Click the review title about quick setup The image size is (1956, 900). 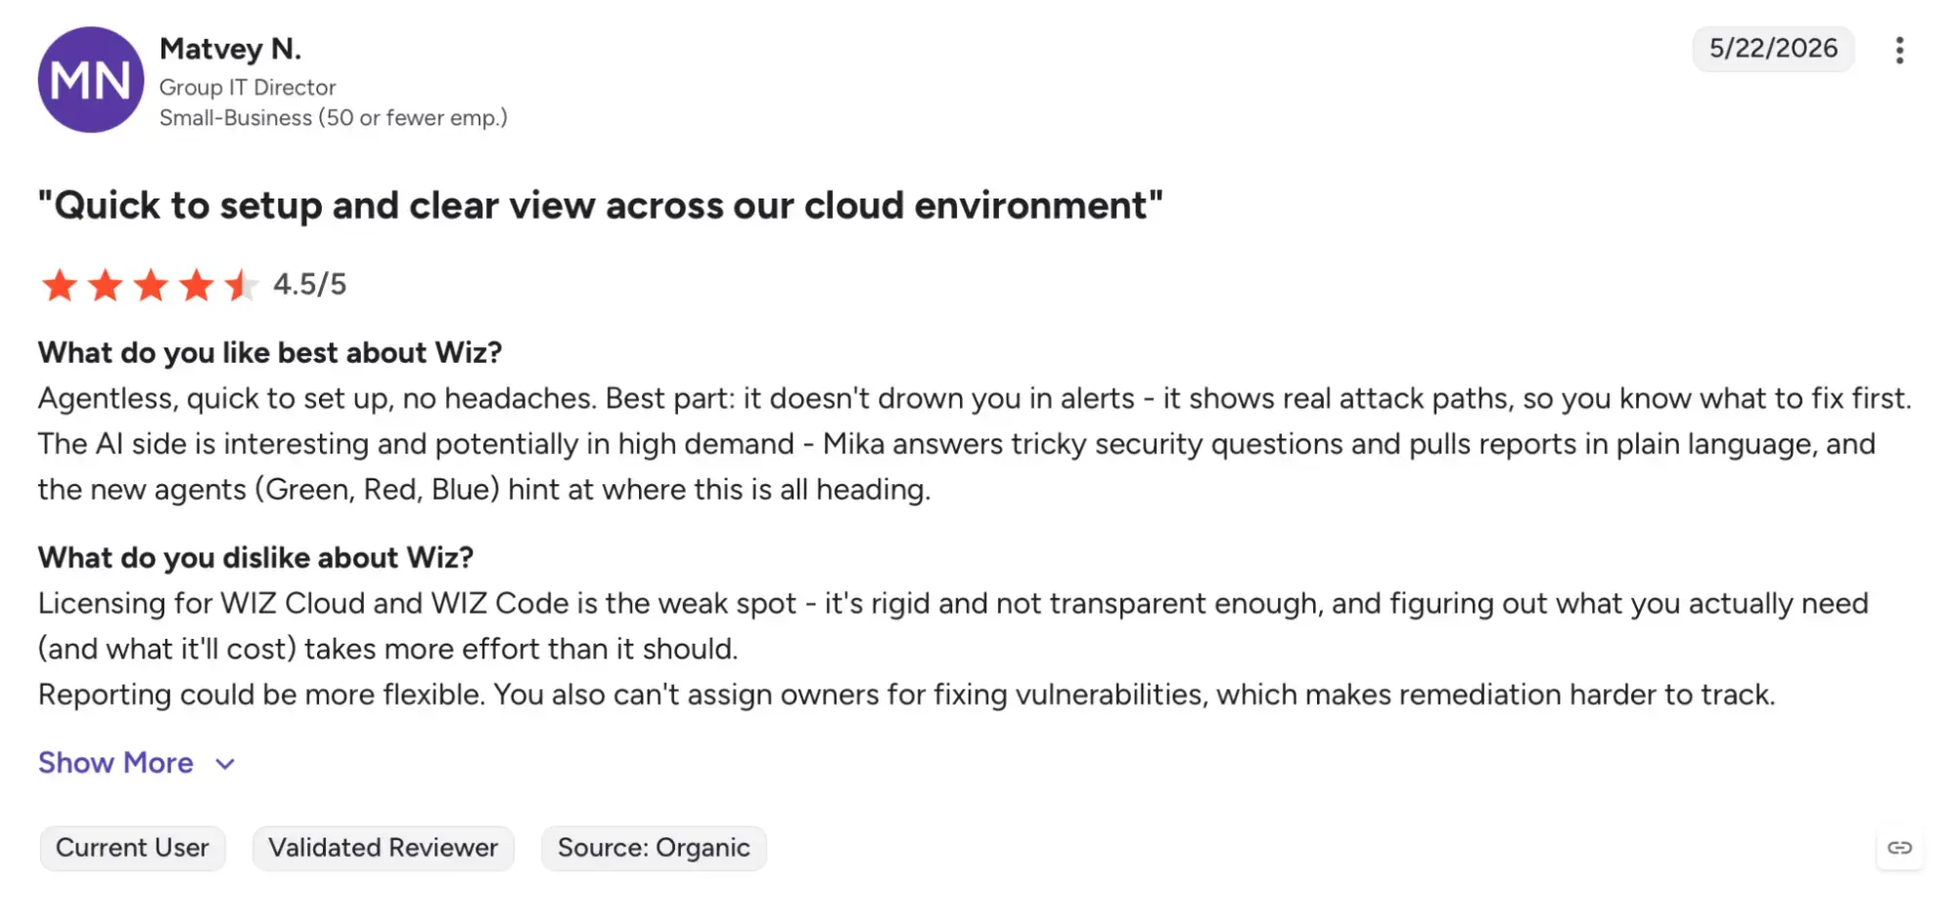point(601,205)
